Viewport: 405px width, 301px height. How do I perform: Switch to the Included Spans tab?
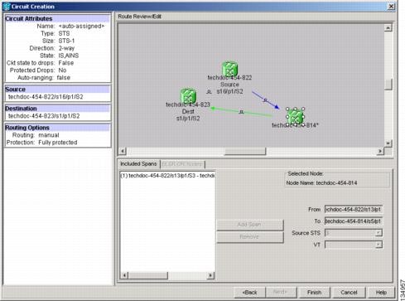pyautogui.click(x=138, y=164)
